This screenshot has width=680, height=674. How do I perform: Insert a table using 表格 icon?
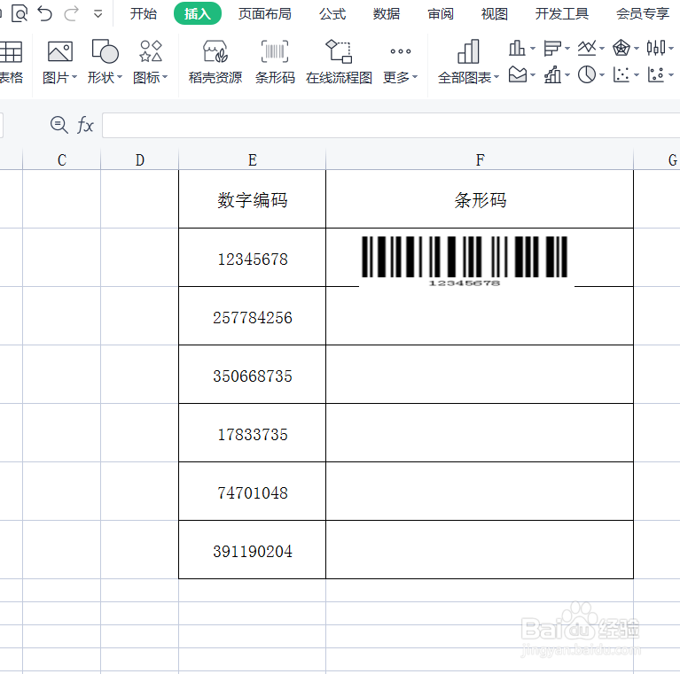[11, 52]
